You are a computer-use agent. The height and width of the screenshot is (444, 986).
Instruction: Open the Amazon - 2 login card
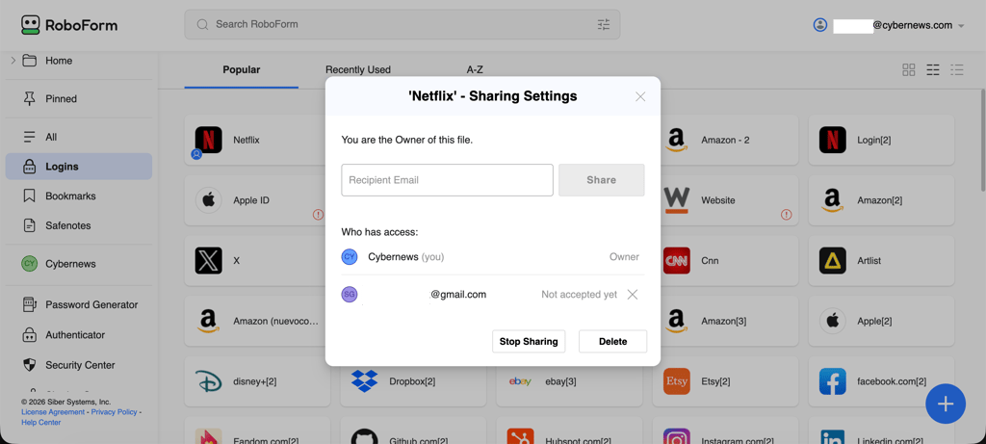tap(730, 140)
